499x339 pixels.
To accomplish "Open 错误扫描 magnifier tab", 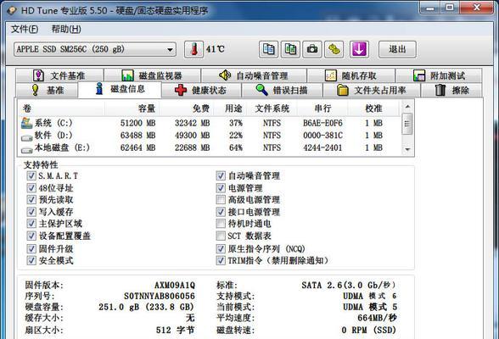I will [x=282, y=90].
